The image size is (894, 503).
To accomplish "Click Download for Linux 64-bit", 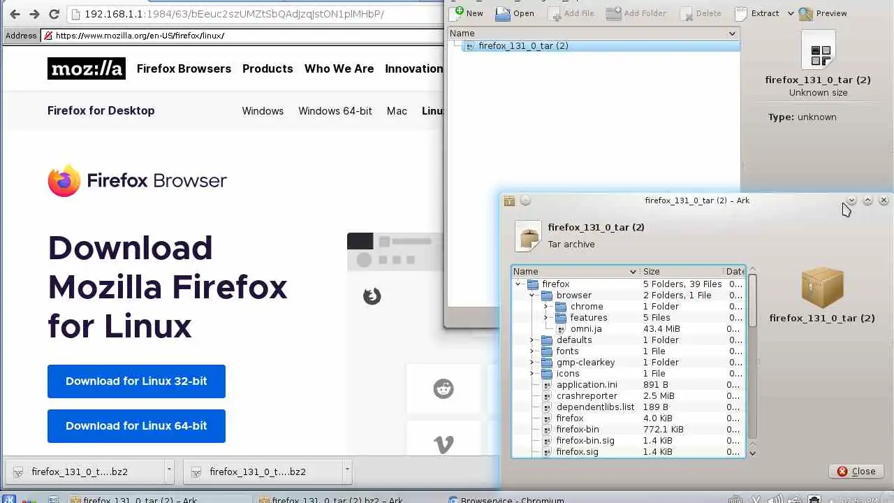I will pyautogui.click(x=136, y=426).
